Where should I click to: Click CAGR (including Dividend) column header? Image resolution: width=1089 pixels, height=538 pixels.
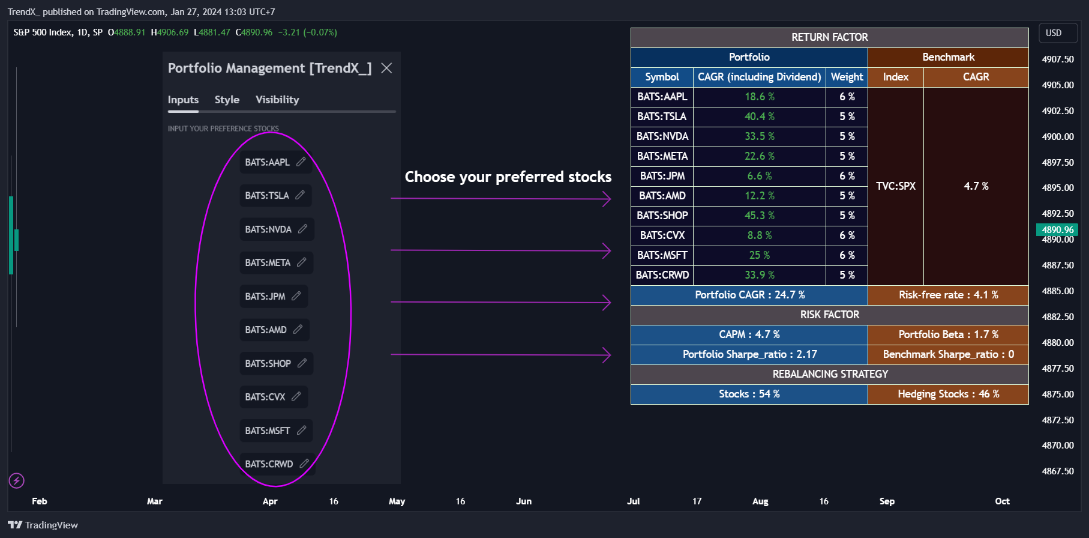pos(760,77)
